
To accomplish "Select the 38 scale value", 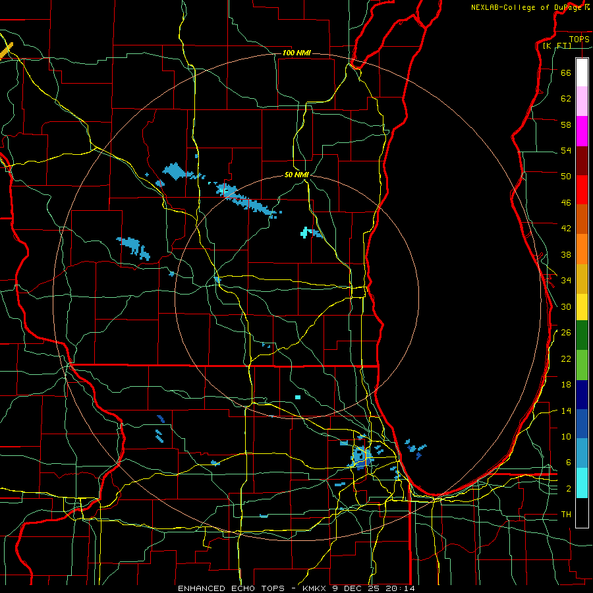I will (566, 254).
